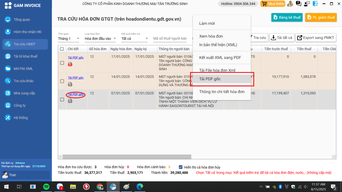
Task: Click the money bag icon in the title bar
Action: coord(290,4)
